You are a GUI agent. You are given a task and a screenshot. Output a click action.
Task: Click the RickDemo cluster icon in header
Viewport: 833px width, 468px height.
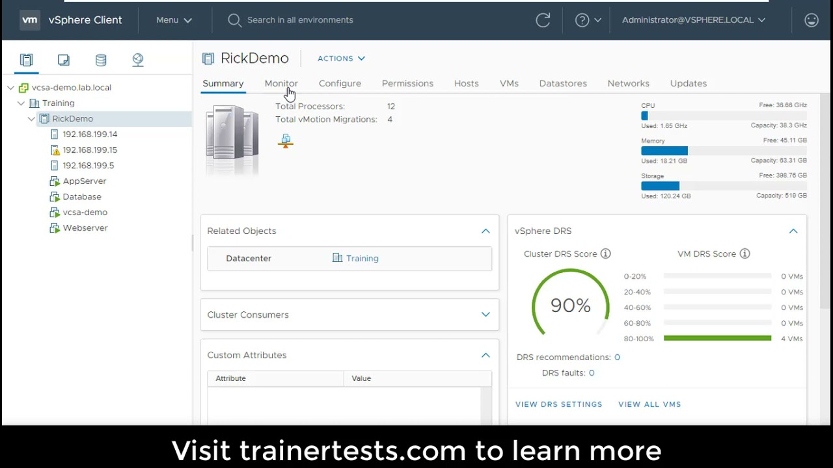click(x=208, y=58)
